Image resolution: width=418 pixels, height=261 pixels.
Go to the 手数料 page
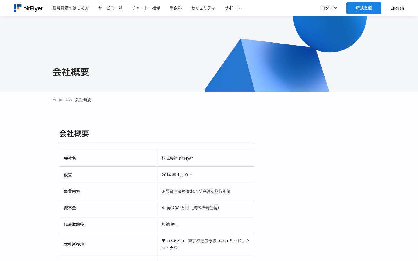point(176,8)
